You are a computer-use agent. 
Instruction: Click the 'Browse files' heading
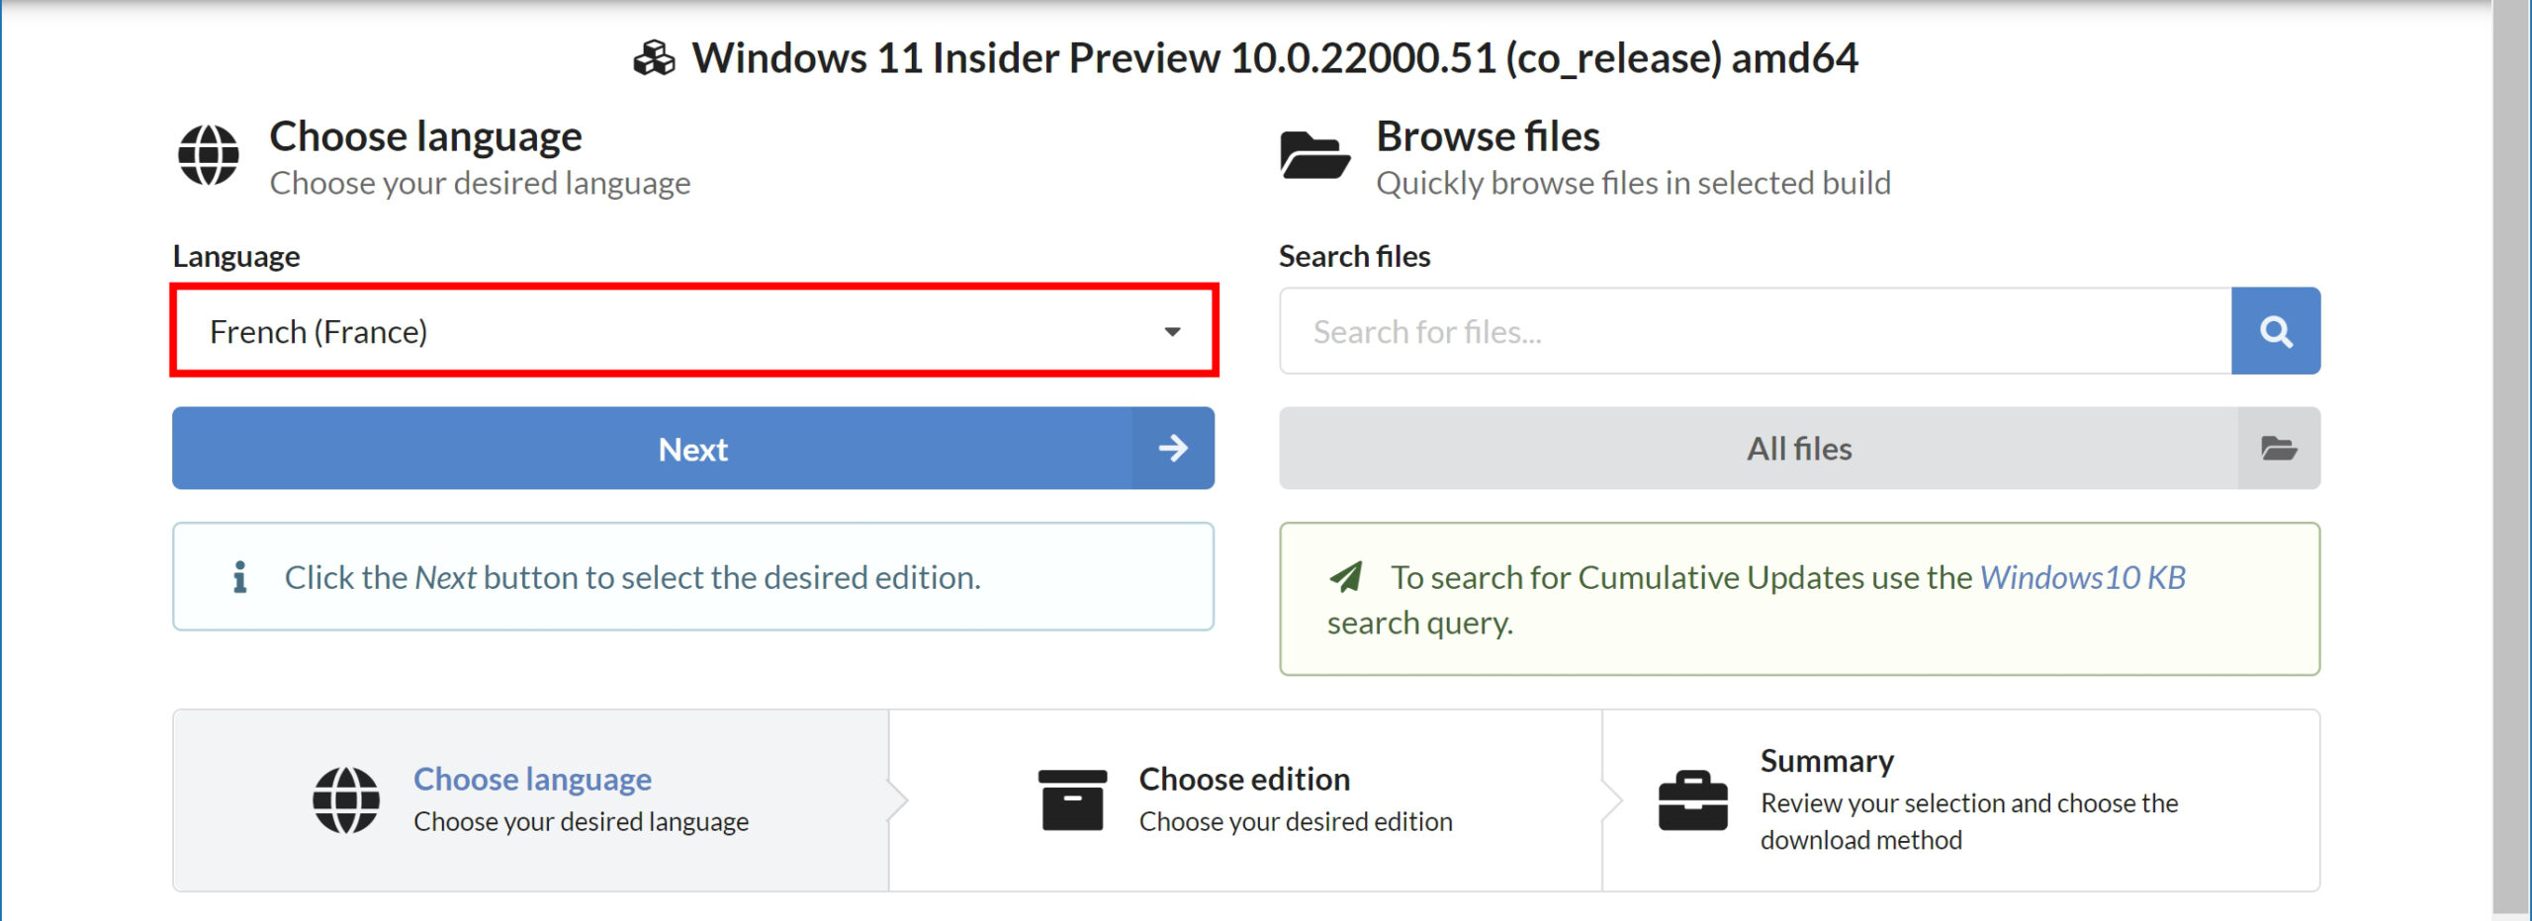1488,136
